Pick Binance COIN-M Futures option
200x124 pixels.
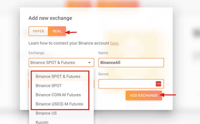point(58,95)
